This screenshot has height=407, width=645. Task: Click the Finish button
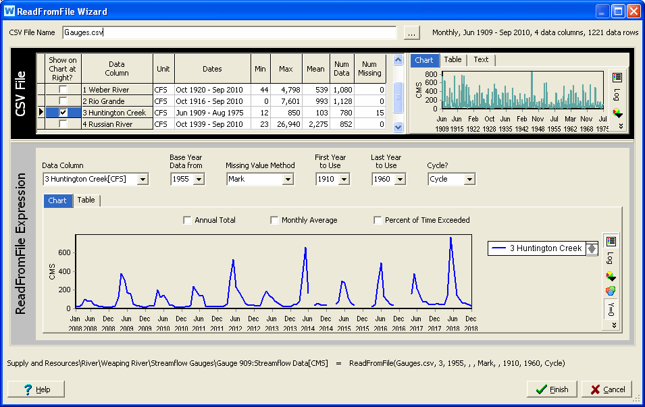tap(552, 389)
